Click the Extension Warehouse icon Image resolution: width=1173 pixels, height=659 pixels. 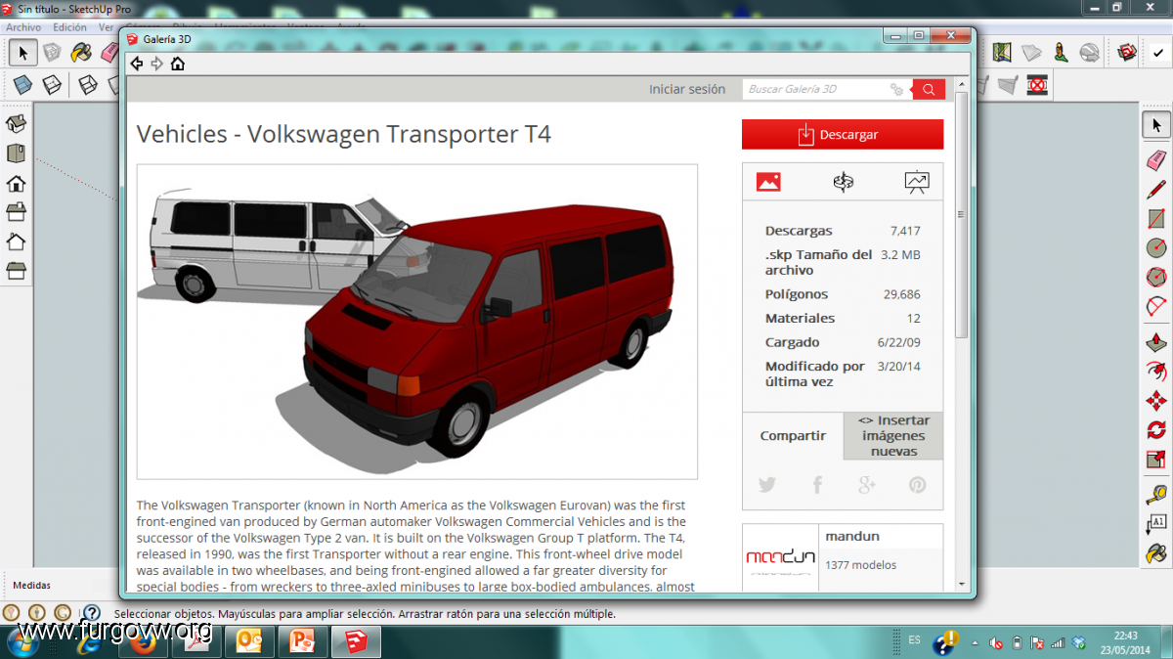pos(1126,53)
